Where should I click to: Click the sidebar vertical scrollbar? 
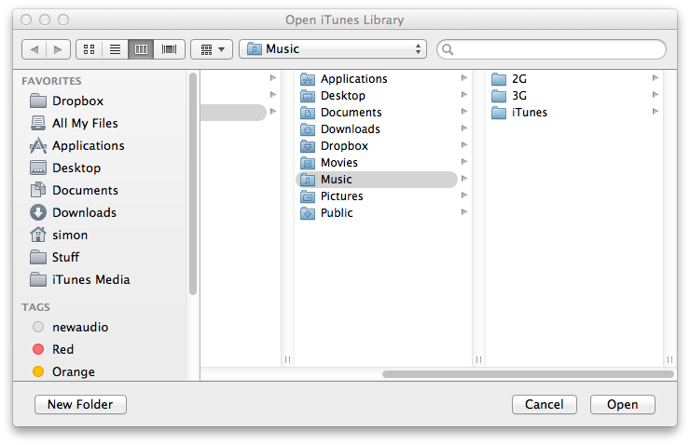click(x=193, y=183)
